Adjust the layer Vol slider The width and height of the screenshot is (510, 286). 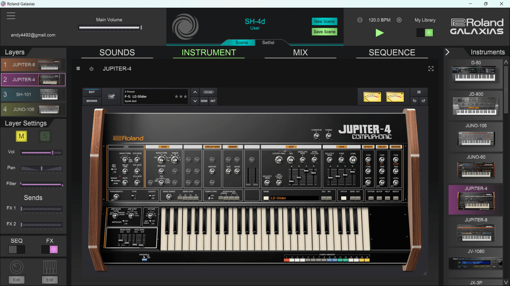click(x=42, y=153)
